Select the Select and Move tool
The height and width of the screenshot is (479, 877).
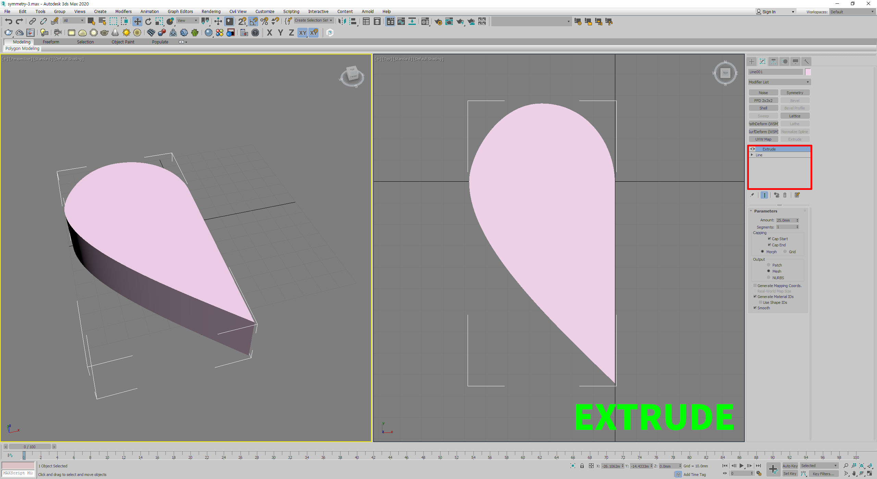(x=137, y=22)
